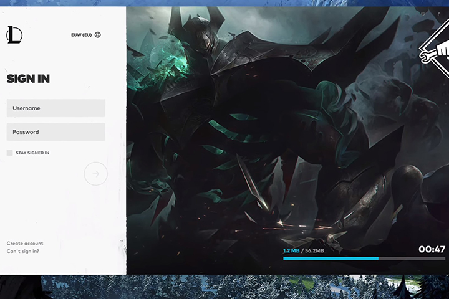Enable the Stay Signed In checkbox
449x299 pixels.
click(x=9, y=153)
